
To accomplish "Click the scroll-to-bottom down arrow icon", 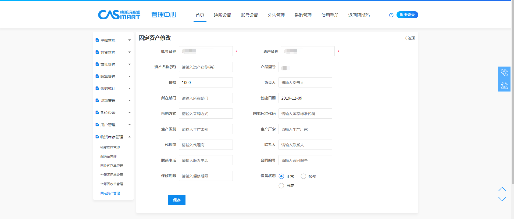I will [x=502, y=199].
